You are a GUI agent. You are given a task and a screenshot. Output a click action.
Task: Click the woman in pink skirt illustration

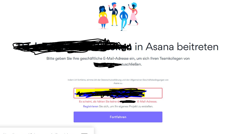point(133,14)
